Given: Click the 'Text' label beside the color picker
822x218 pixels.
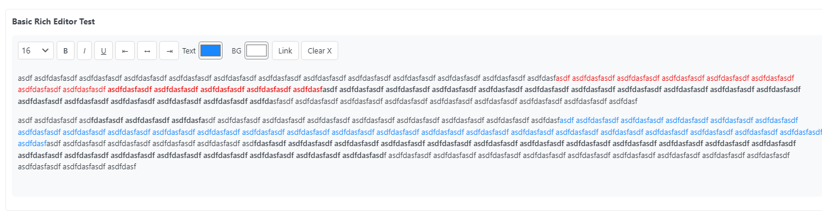Looking at the screenshot, I should [x=189, y=51].
